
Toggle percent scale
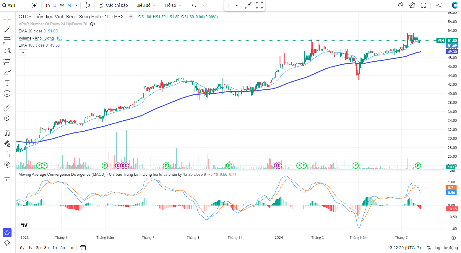[429, 248]
